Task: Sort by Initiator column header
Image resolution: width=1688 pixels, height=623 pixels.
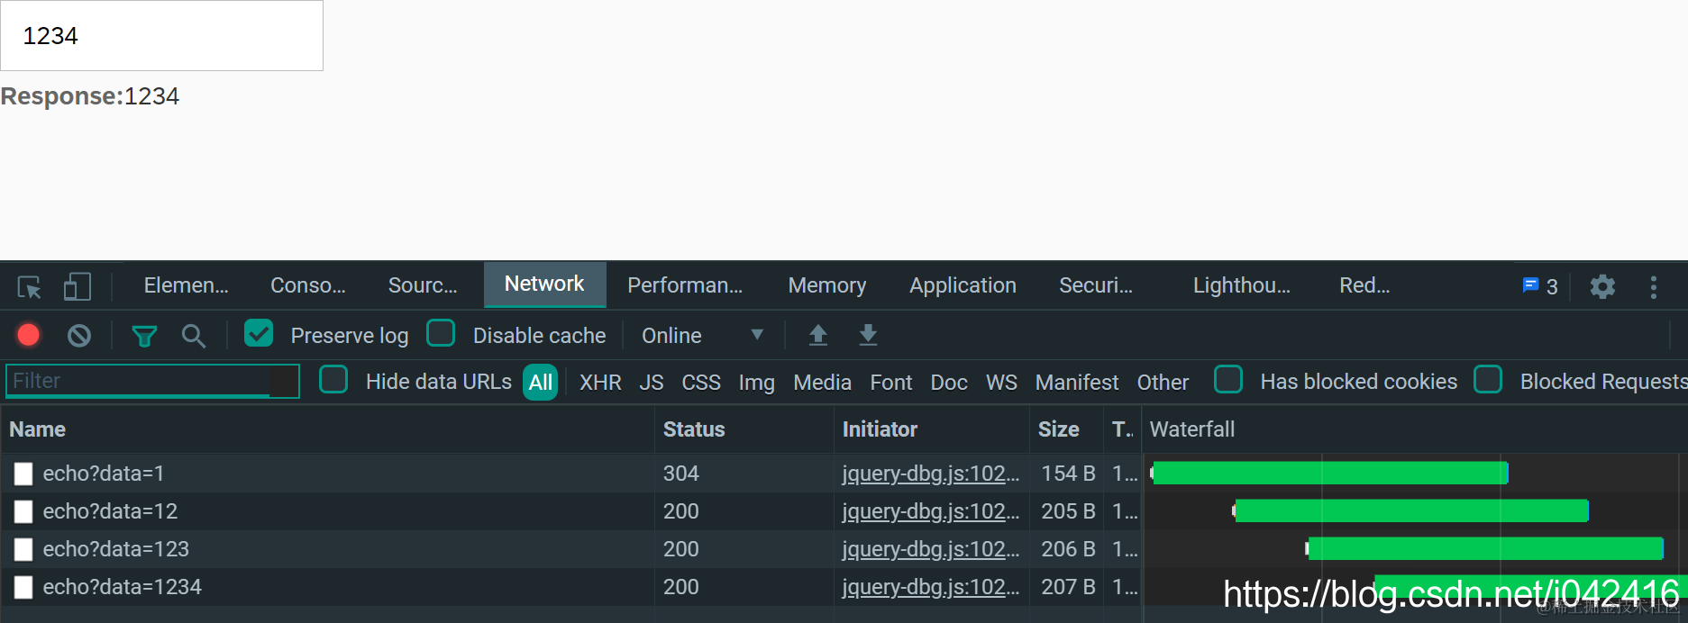Action: [932, 429]
